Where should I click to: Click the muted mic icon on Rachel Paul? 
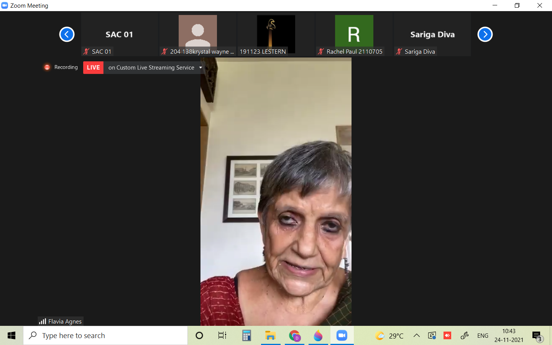[321, 51]
